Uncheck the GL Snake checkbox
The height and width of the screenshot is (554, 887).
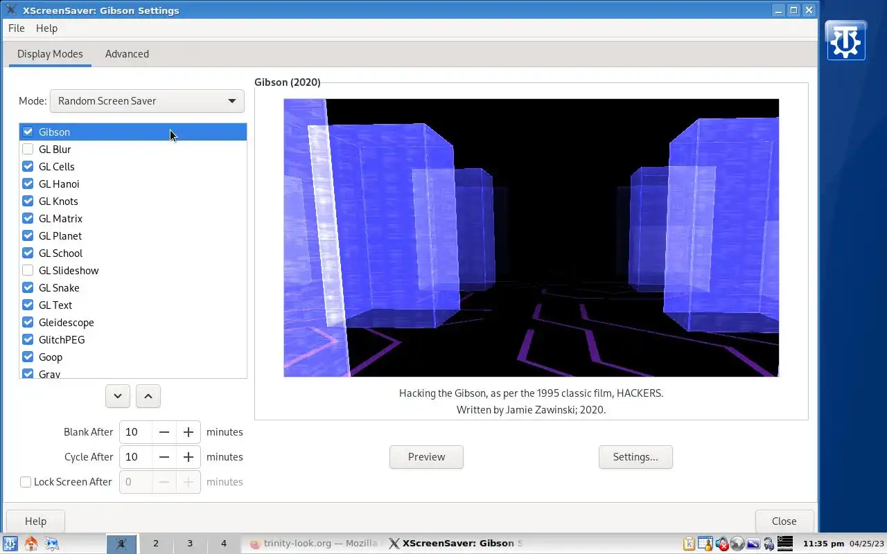tap(28, 287)
